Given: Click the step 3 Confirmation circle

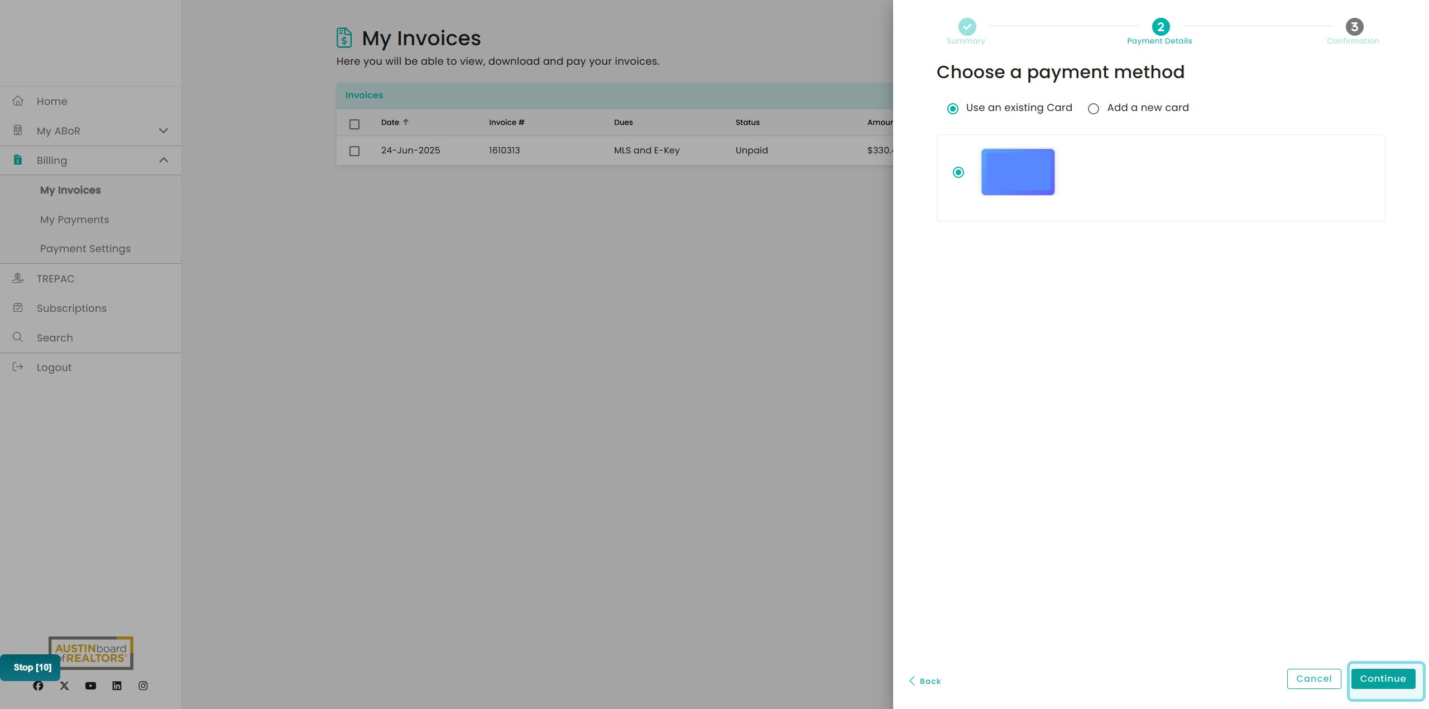Looking at the screenshot, I should tap(1354, 26).
